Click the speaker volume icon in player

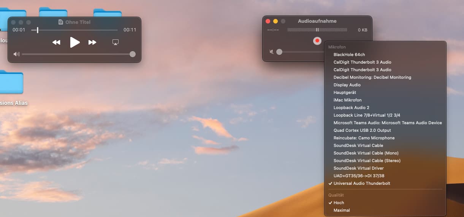[16, 54]
